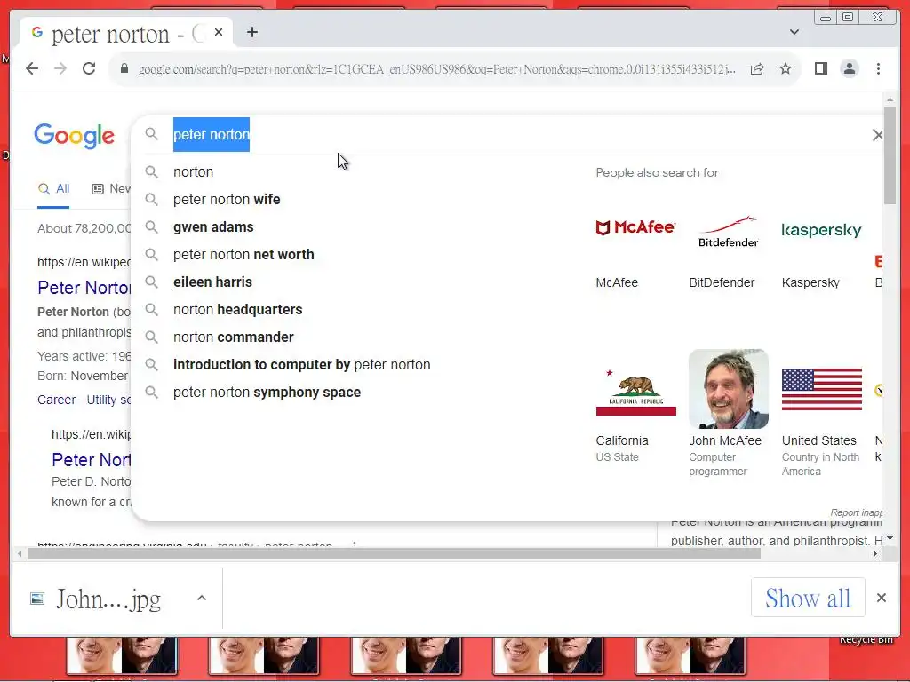Click the McAfee text label
This screenshot has height=682, width=910.
(617, 283)
